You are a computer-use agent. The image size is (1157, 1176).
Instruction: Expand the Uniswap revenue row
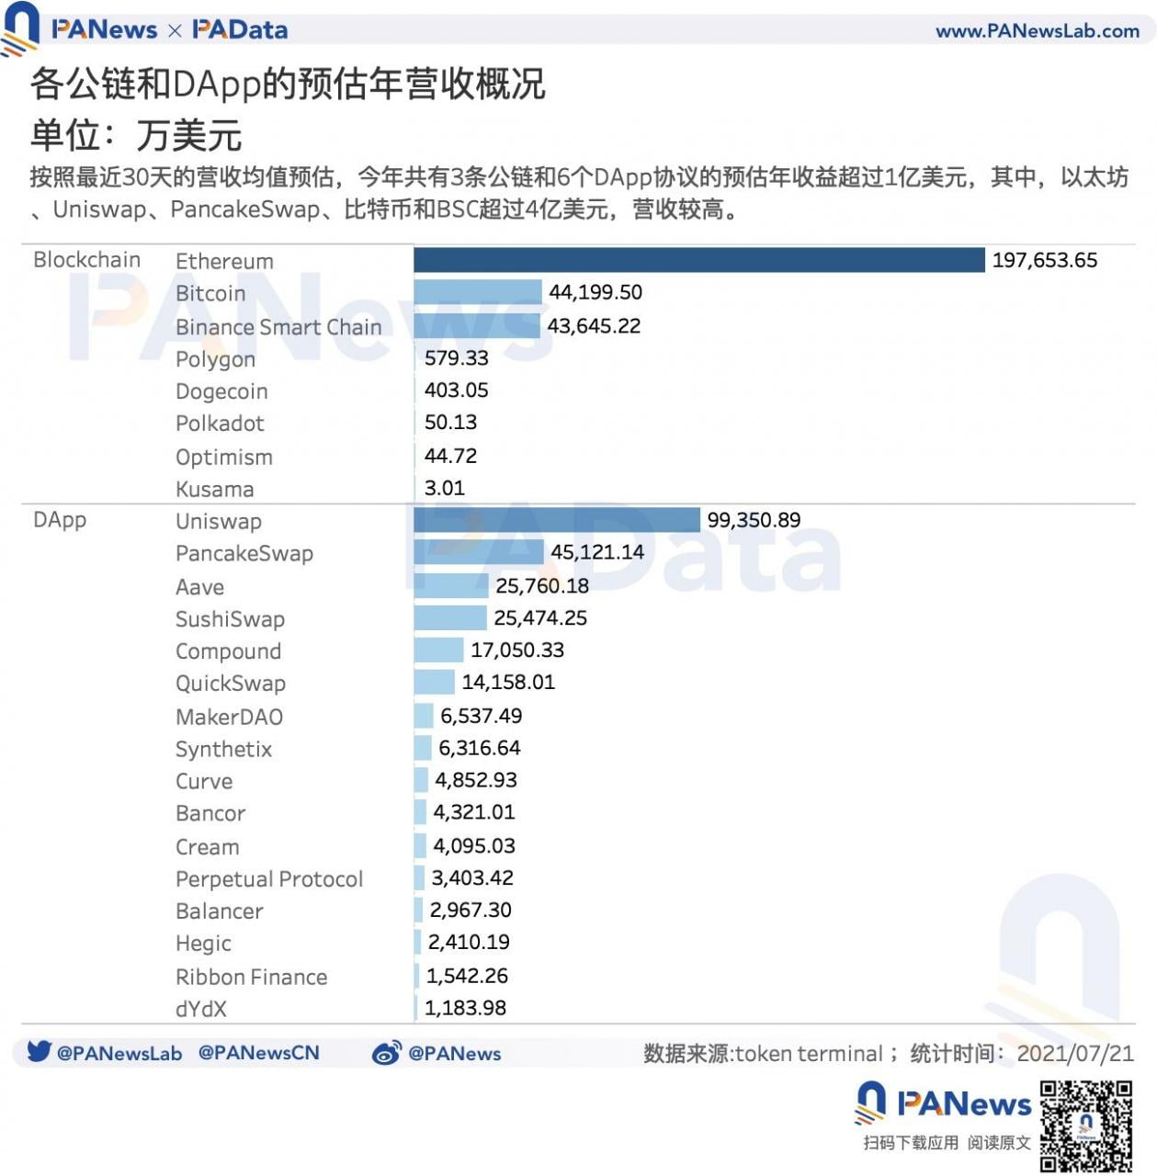tap(217, 521)
